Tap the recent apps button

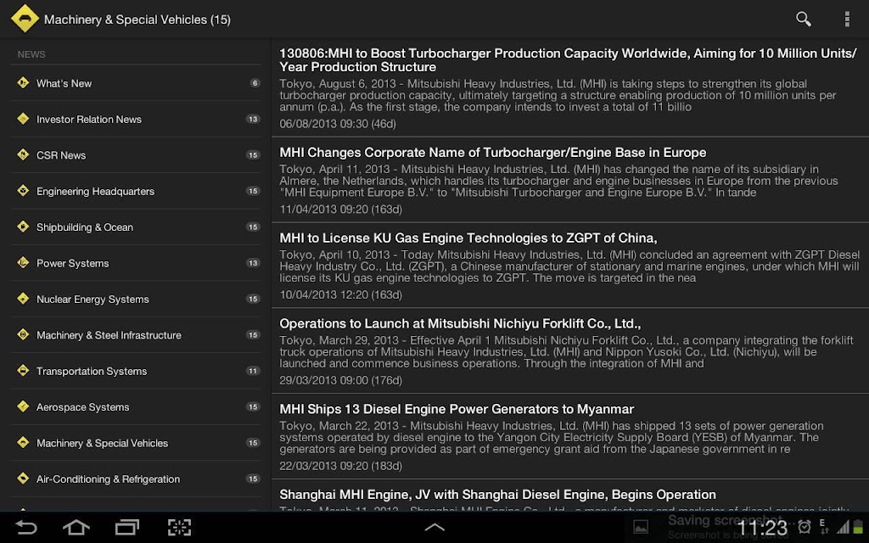[x=127, y=527]
